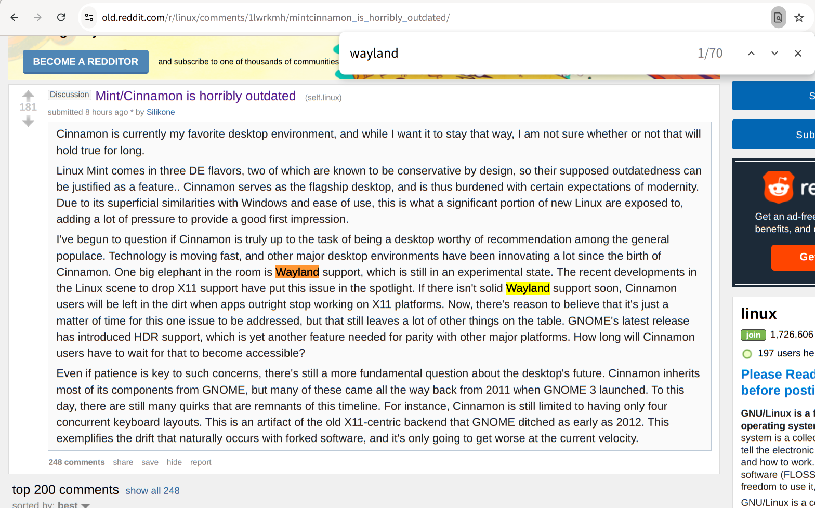Jump to previous find result
The height and width of the screenshot is (508, 815).
coord(751,53)
